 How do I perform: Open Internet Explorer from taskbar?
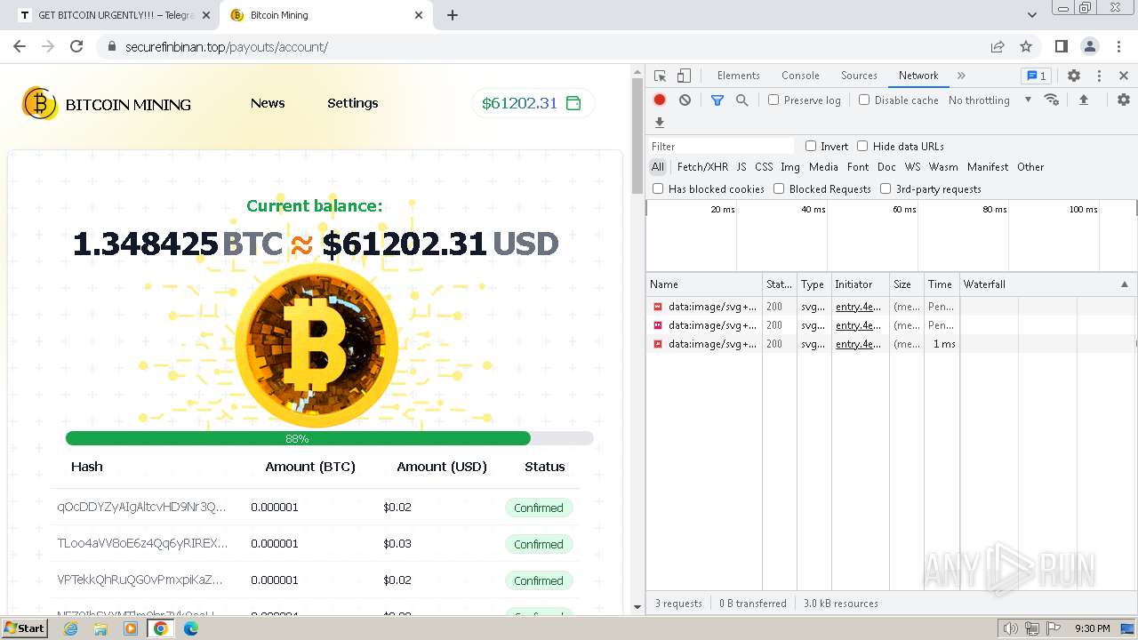[70, 628]
